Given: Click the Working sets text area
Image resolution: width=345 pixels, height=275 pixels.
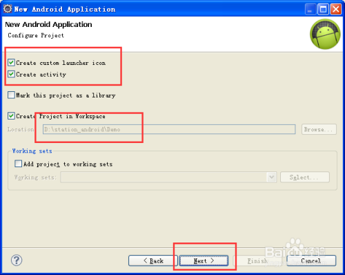Looking at the screenshot, I should point(164,177).
